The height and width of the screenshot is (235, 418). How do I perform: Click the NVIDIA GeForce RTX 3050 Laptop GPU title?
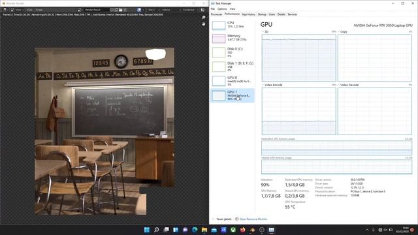(x=383, y=25)
